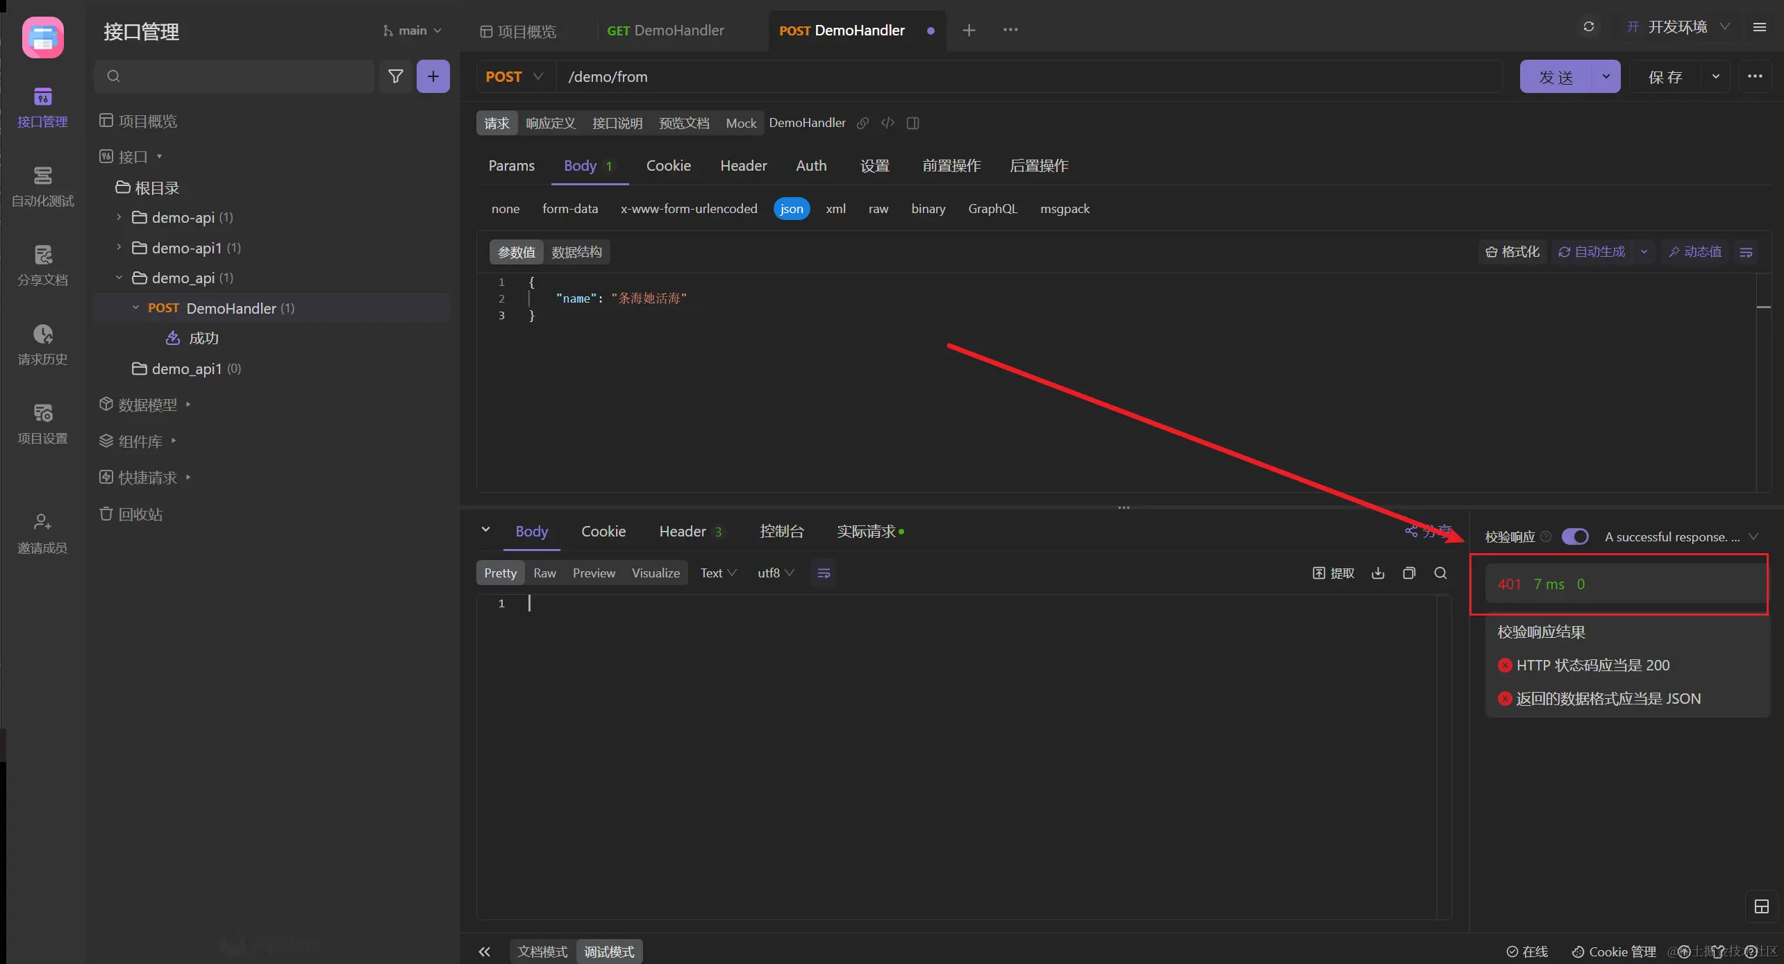Click the /demo/from URL field

coord(1031,77)
